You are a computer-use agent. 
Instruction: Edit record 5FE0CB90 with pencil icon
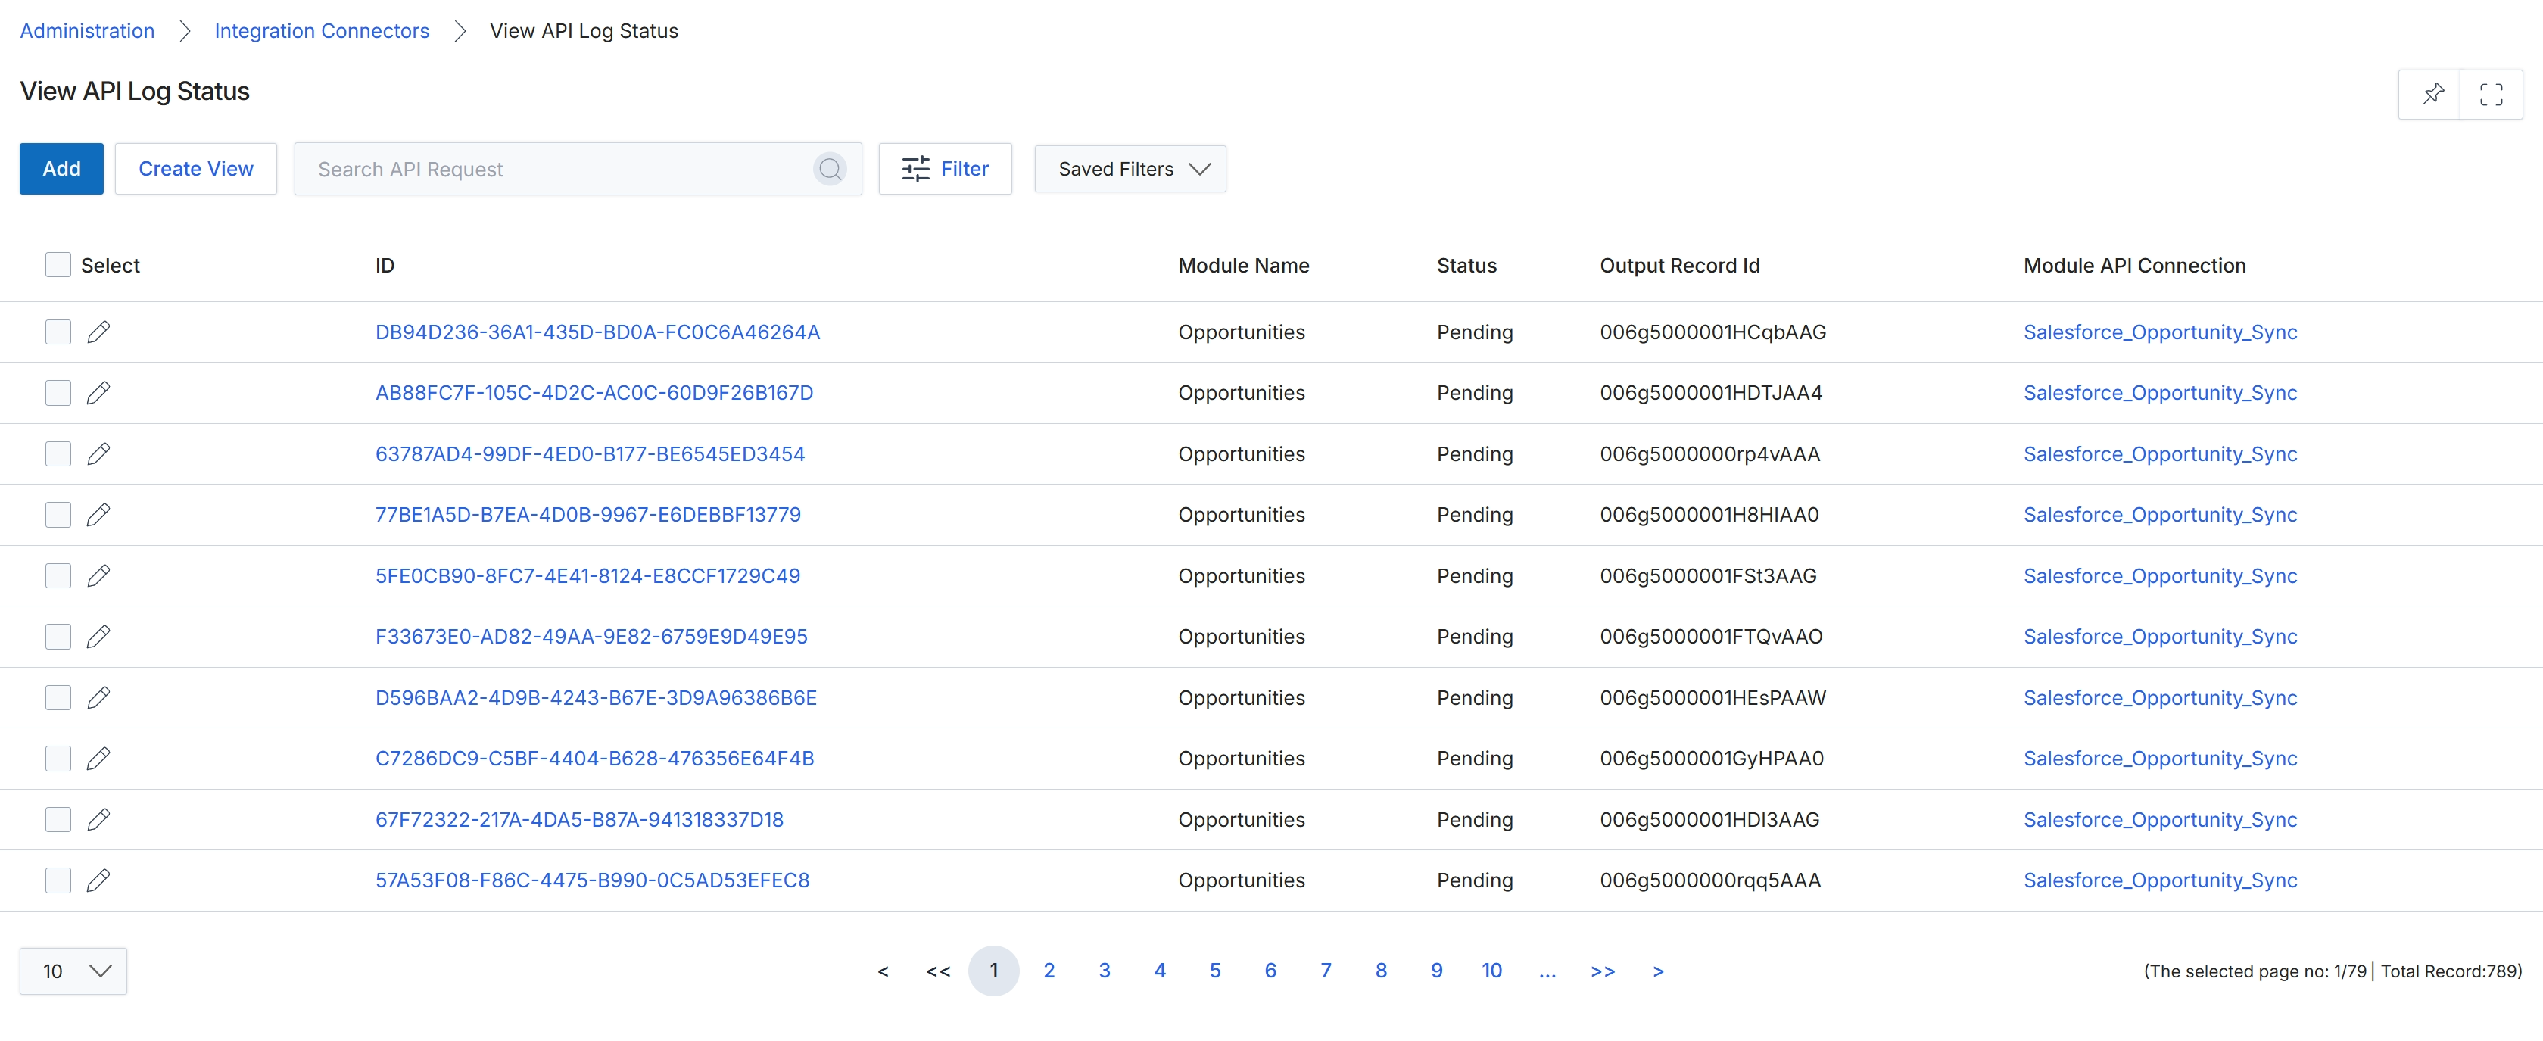click(98, 576)
